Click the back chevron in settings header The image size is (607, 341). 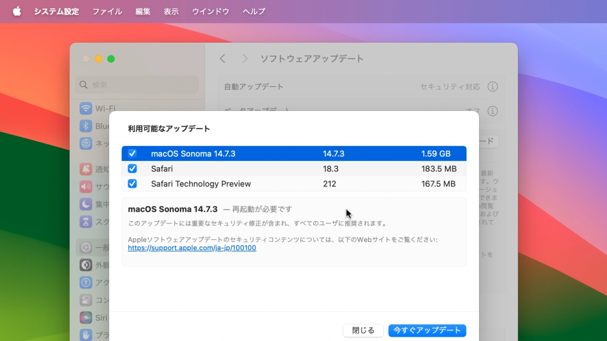click(222, 59)
